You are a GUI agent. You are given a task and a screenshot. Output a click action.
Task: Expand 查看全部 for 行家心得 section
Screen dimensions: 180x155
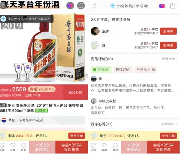point(169,124)
